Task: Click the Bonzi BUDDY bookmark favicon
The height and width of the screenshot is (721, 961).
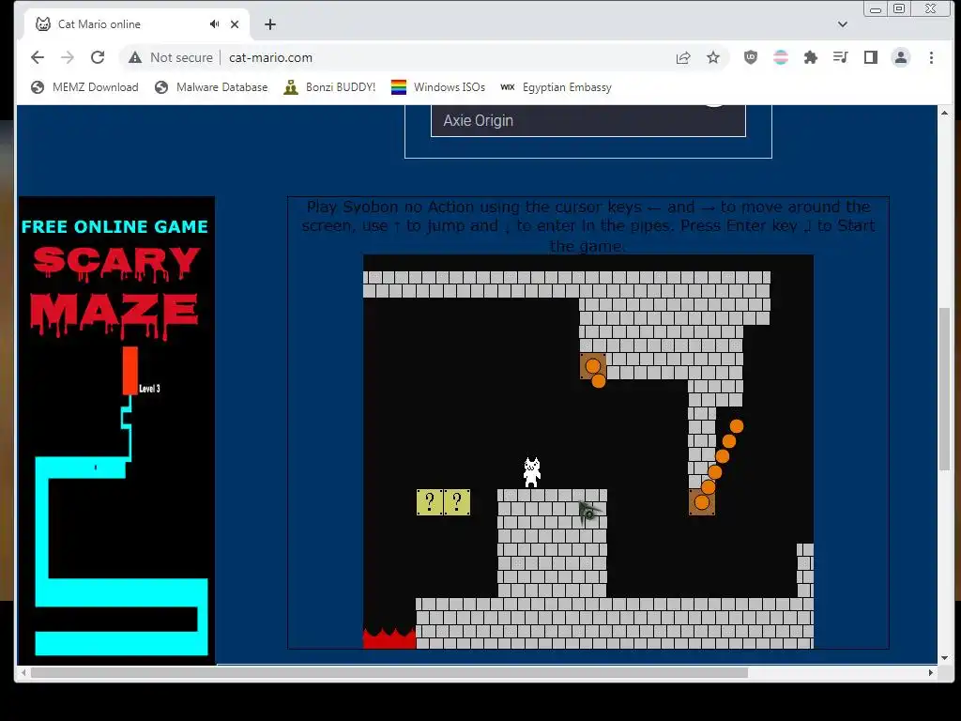Action: pos(291,87)
